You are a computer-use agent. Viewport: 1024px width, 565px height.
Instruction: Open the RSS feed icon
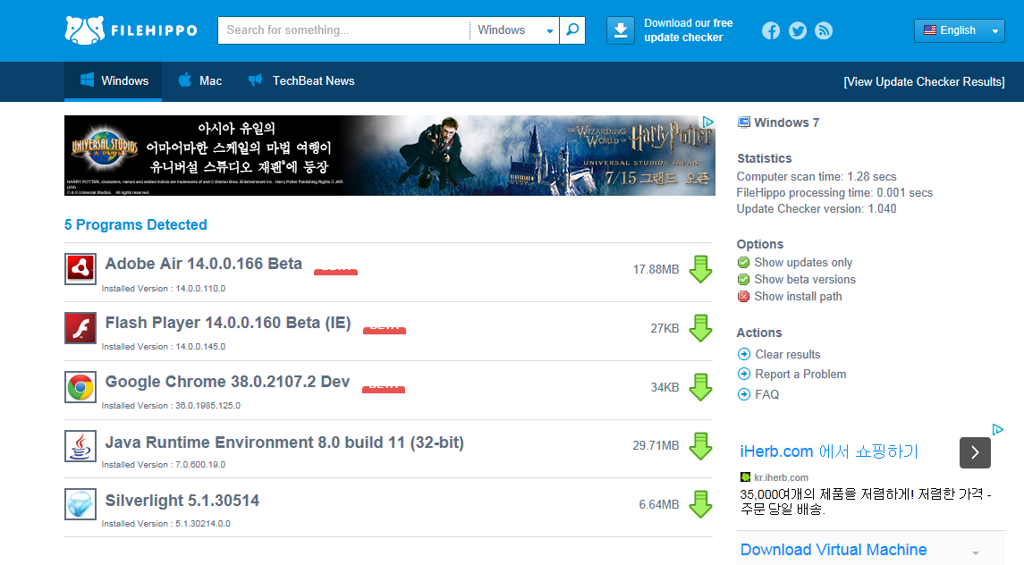click(824, 30)
